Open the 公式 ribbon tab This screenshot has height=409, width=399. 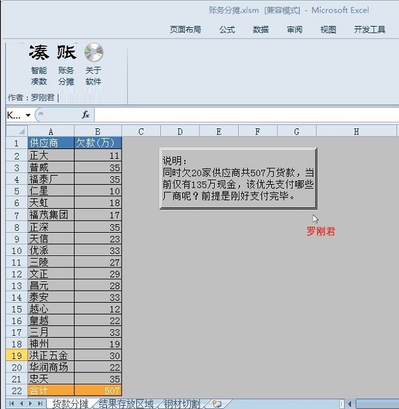pos(227,30)
